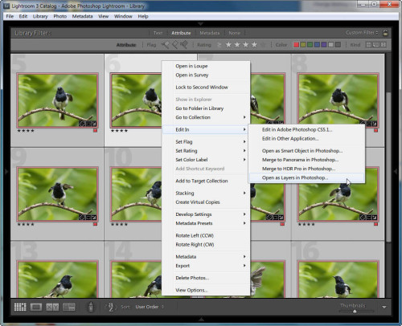The height and width of the screenshot is (326, 402).
Task: Switch Library Filter to Text tab
Action: 158,33
